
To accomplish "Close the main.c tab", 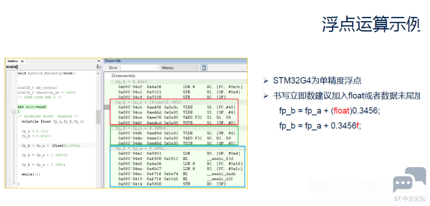I will (23, 61).
